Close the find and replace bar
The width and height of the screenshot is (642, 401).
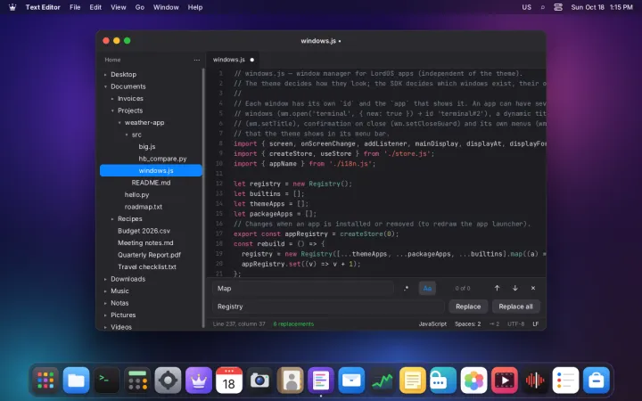(533, 288)
